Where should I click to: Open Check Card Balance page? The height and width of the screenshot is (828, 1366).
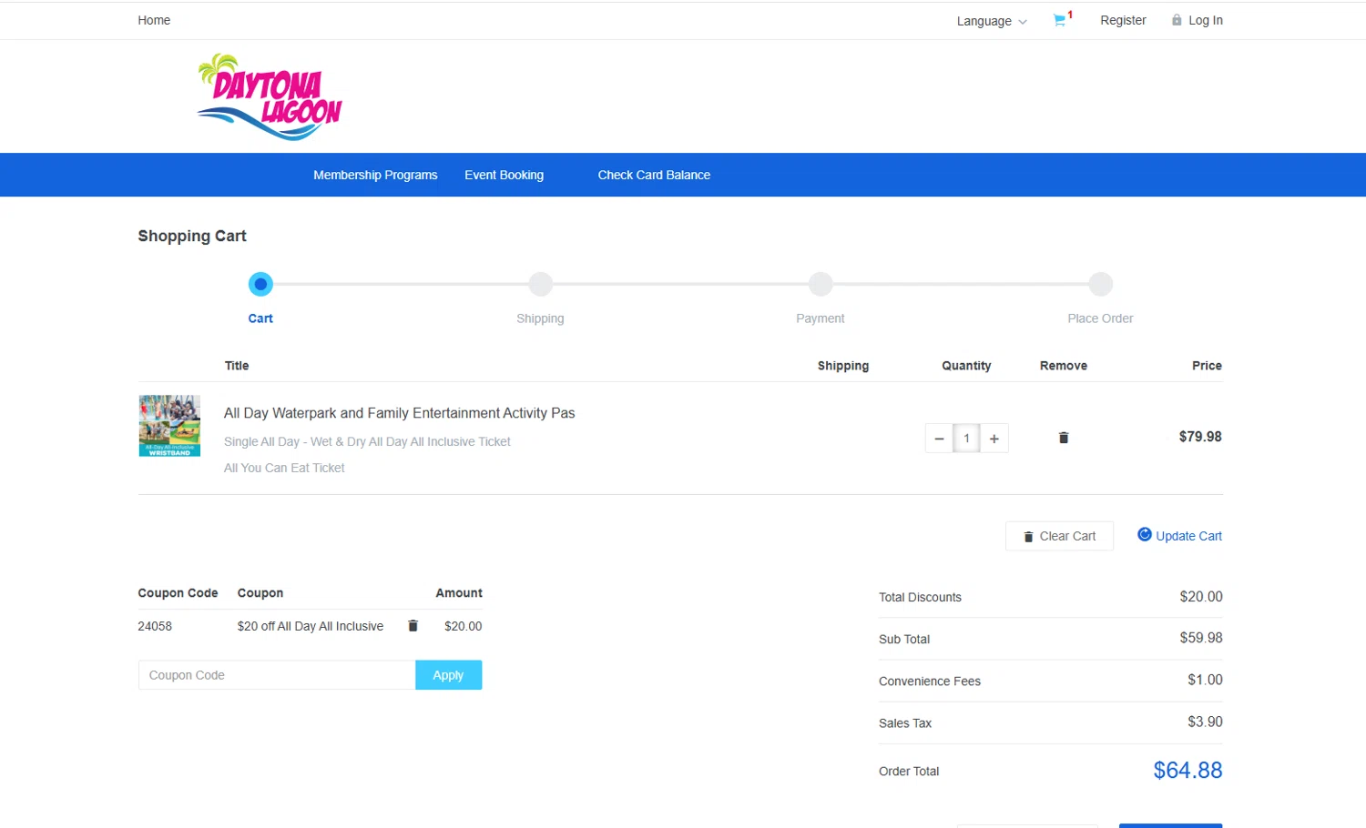pyautogui.click(x=654, y=175)
